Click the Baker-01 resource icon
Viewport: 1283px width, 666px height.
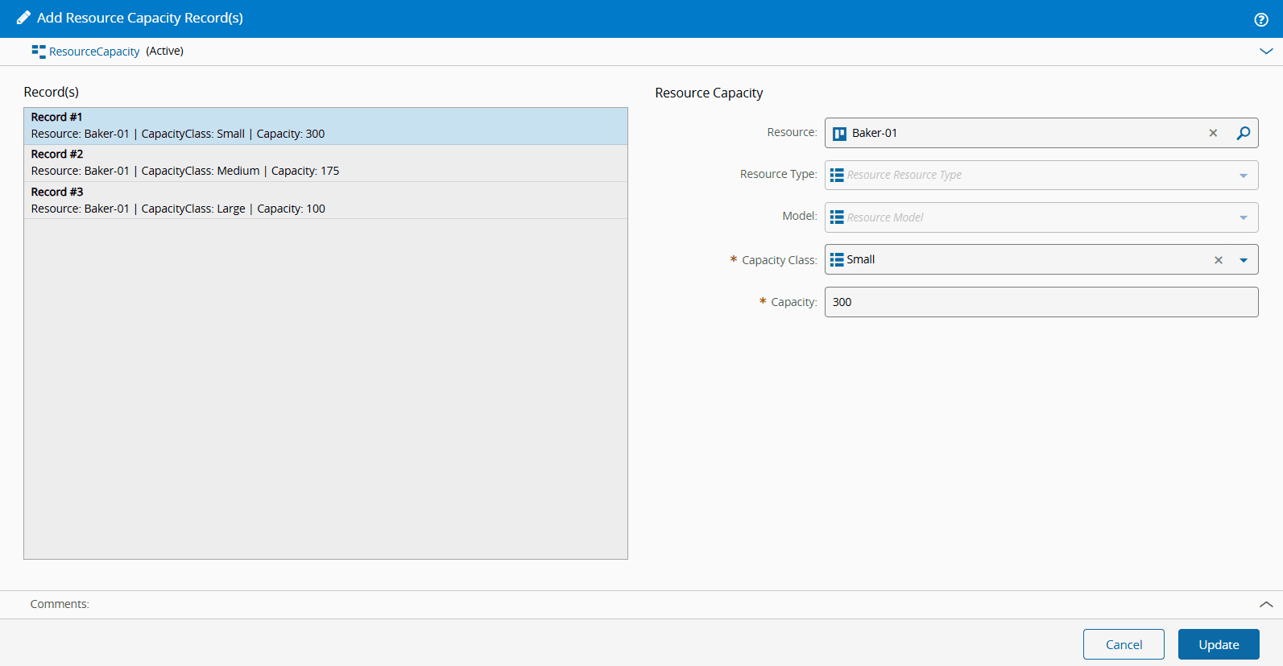click(839, 134)
